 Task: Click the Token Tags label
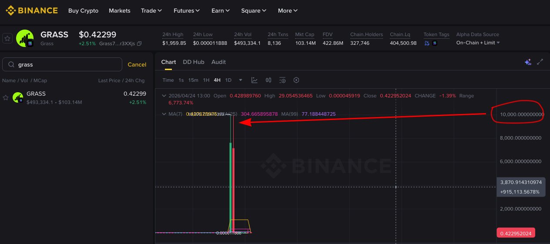tap(436, 34)
